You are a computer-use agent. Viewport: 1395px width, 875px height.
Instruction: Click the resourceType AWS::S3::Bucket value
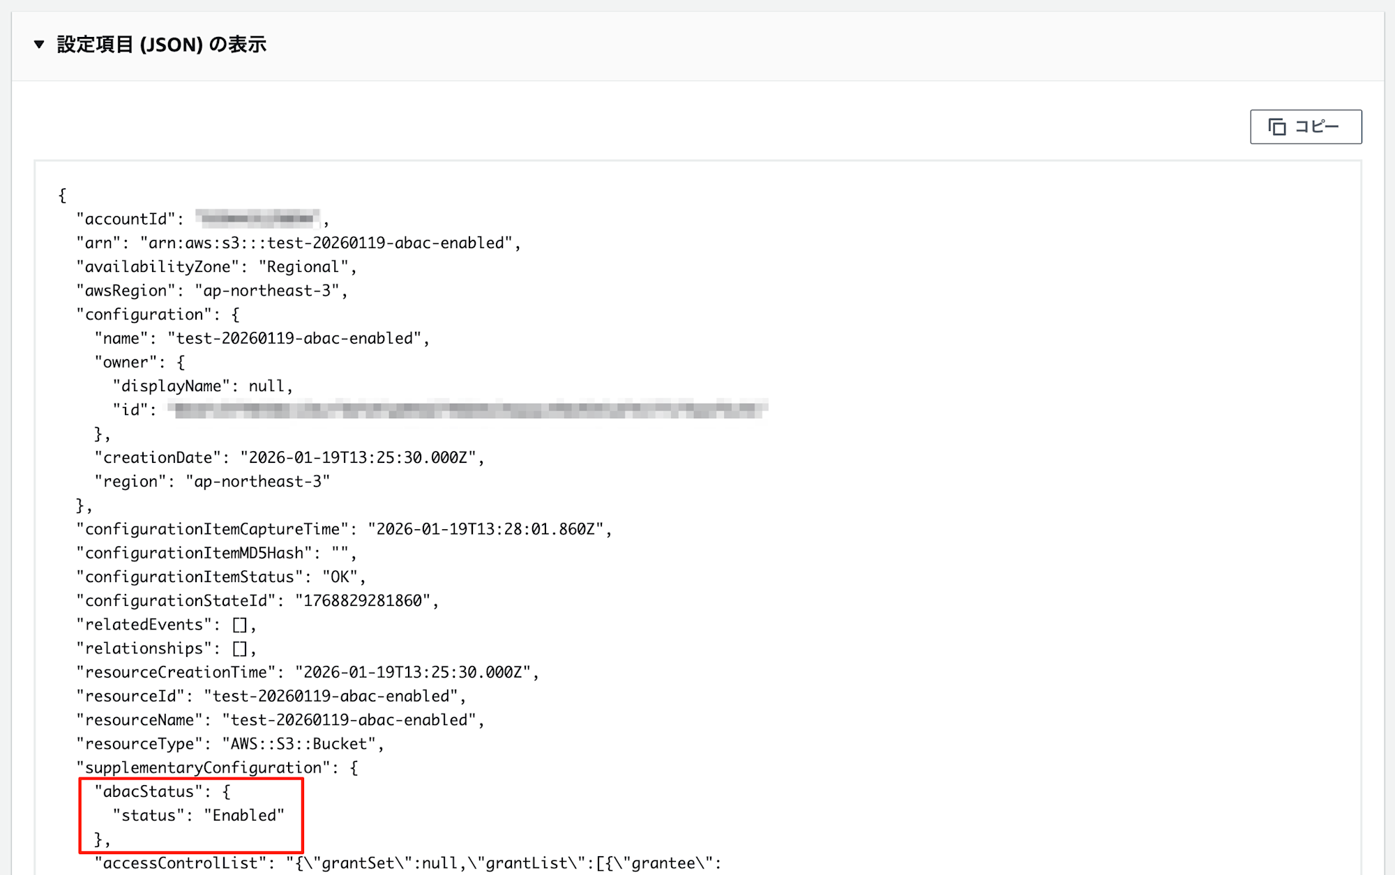(299, 744)
